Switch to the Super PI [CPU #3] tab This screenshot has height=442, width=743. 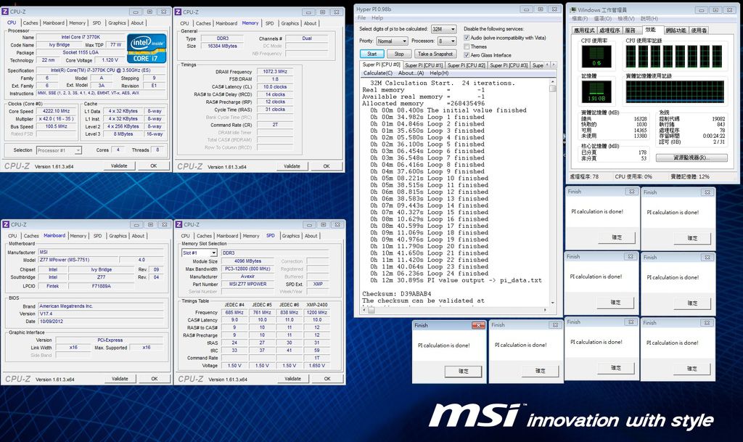509,65
